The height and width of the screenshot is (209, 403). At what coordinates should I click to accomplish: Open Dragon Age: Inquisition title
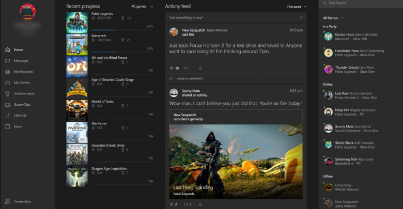click(109, 169)
